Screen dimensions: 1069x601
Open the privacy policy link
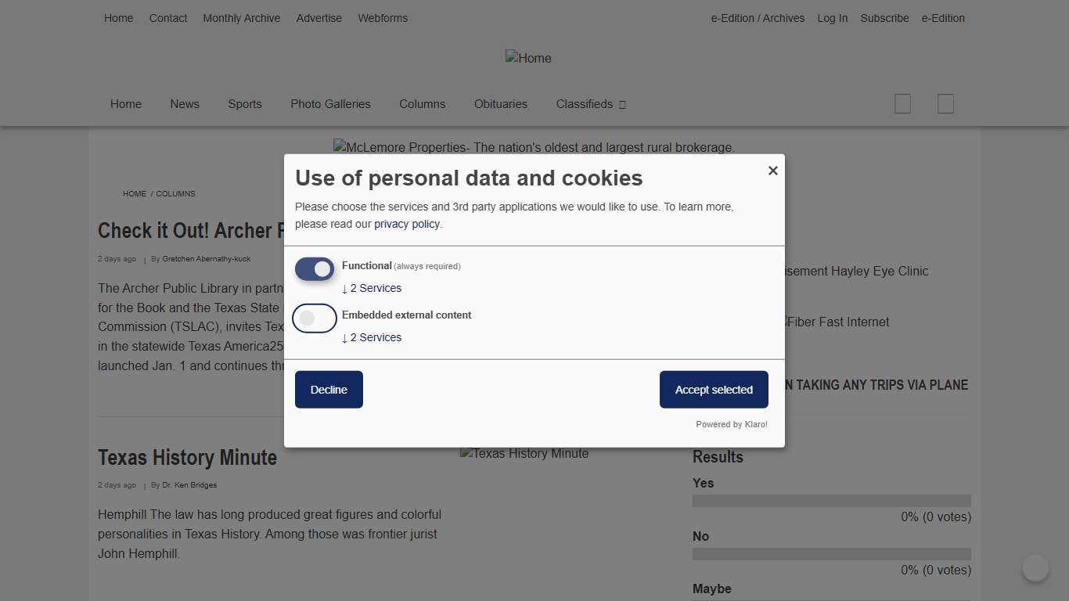click(407, 224)
